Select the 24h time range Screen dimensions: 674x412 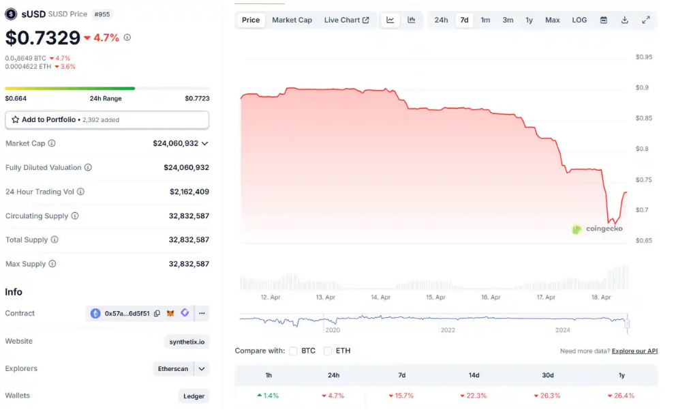pyautogui.click(x=441, y=20)
